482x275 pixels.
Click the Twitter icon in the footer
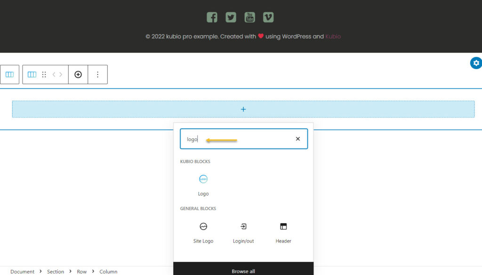click(230, 17)
